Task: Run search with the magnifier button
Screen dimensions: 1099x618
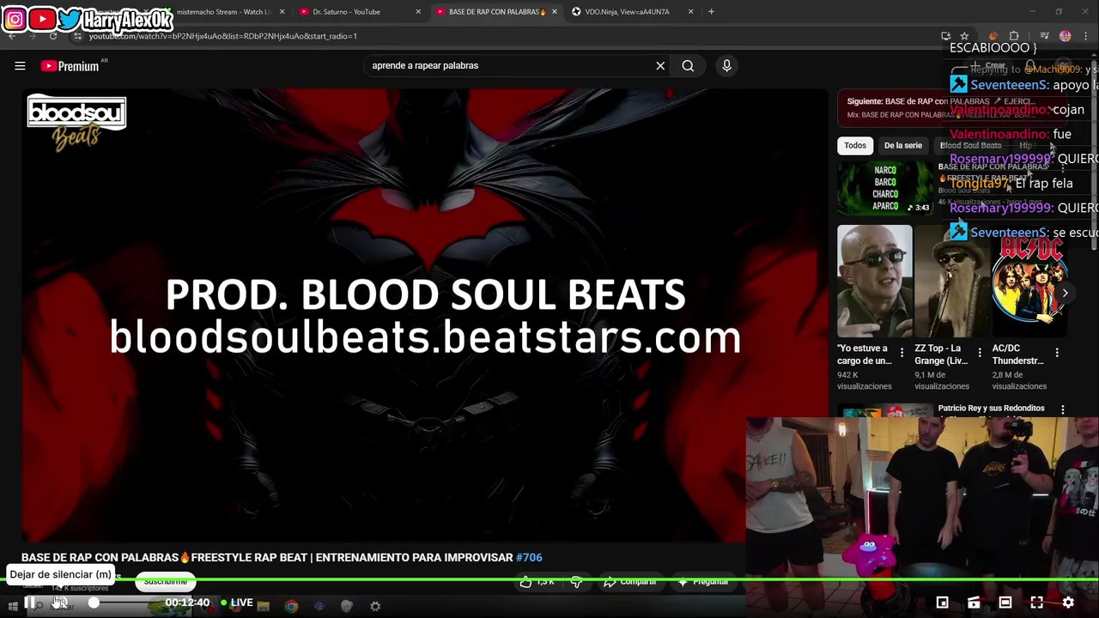Action: 688,65
